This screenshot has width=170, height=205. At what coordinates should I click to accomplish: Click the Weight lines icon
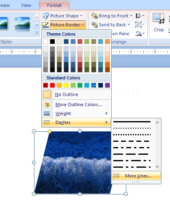click(x=47, y=113)
